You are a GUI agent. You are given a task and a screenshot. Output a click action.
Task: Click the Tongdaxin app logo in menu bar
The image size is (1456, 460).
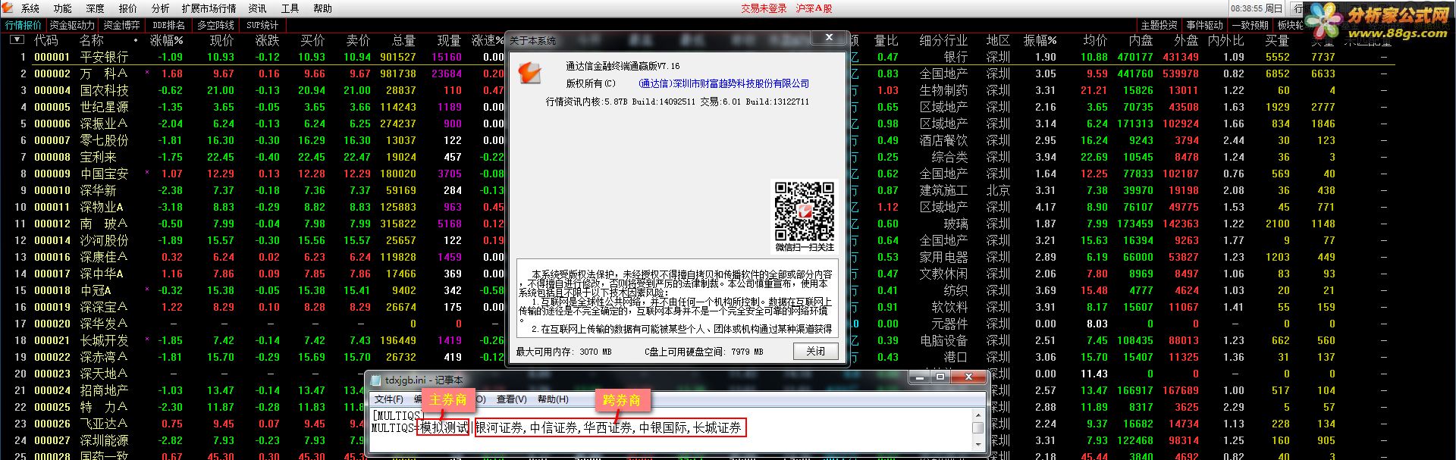click(8, 8)
